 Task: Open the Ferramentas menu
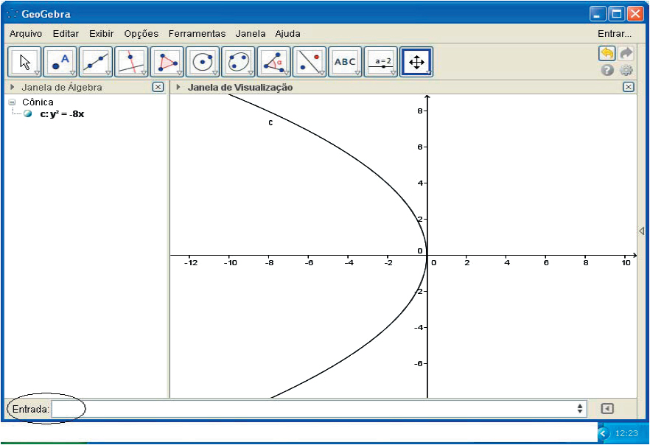pos(197,34)
